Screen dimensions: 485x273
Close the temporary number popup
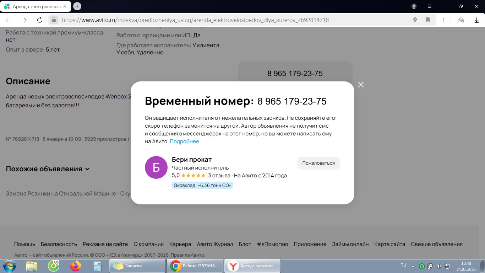[x=361, y=85]
